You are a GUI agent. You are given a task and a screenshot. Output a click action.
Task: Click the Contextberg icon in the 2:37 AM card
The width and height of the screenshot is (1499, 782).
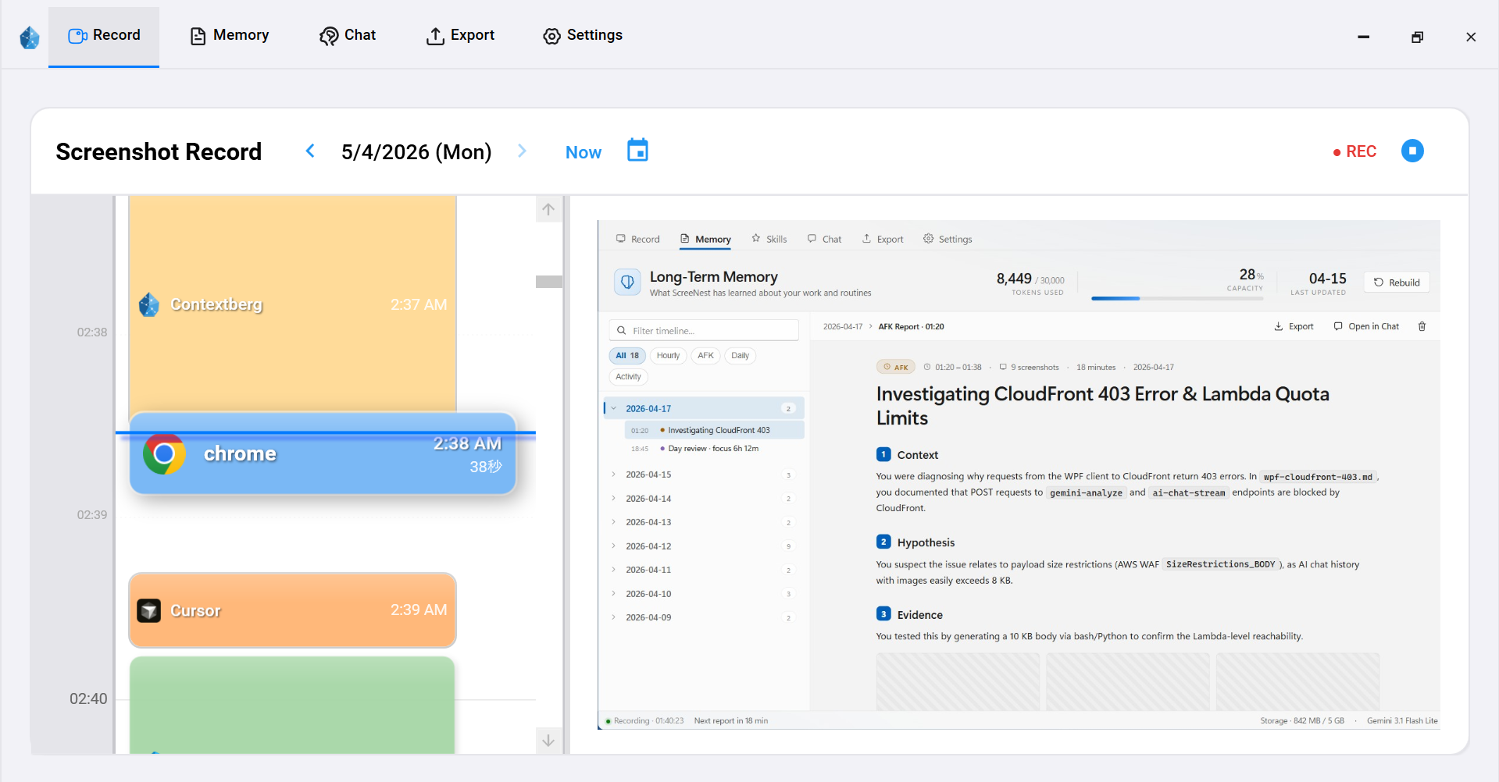coord(149,304)
